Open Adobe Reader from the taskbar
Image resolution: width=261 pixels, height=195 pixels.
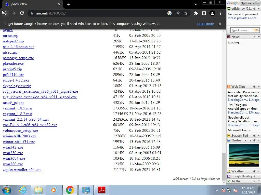point(102,190)
